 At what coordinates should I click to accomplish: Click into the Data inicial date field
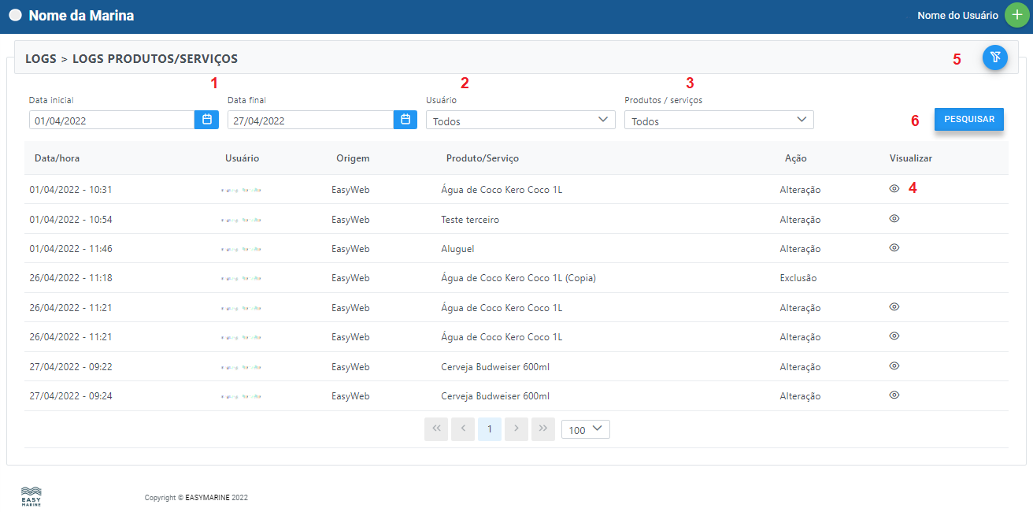(112, 121)
